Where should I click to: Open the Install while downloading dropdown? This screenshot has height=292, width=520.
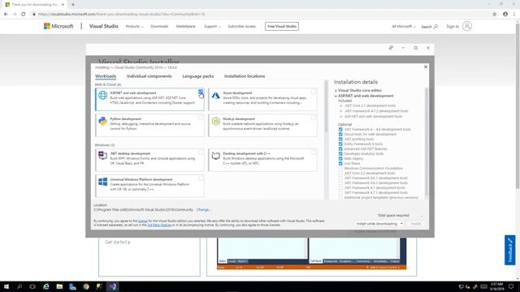(x=379, y=224)
